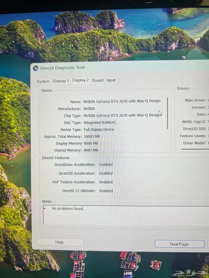Click the Direct3D Acceleration Enabled value
Viewport: 209px width, 278px height.
click(106, 173)
